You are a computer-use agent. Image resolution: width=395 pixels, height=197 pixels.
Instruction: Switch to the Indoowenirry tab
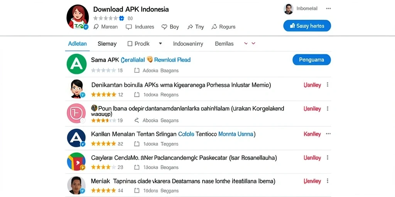point(188,44)
